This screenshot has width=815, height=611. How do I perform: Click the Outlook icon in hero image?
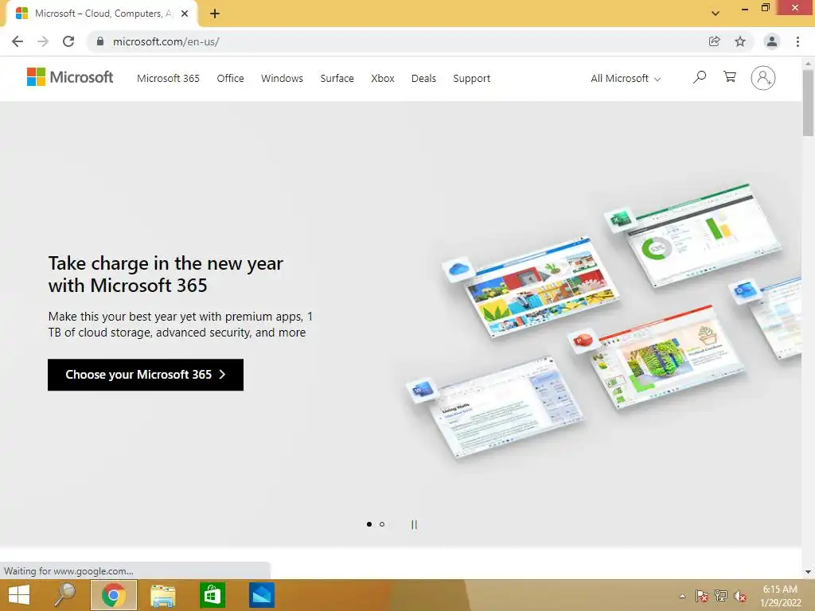click(744, 290)
